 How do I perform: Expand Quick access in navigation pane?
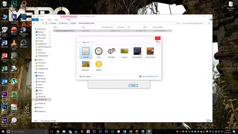pyautogui.click(x=41, y=29)
